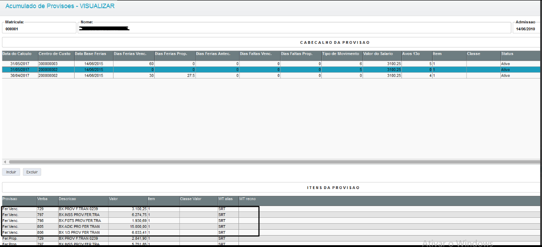Screen dimensions: 542x247
Task: Click the Matricula field showing 000001
Action: [39, 29]
